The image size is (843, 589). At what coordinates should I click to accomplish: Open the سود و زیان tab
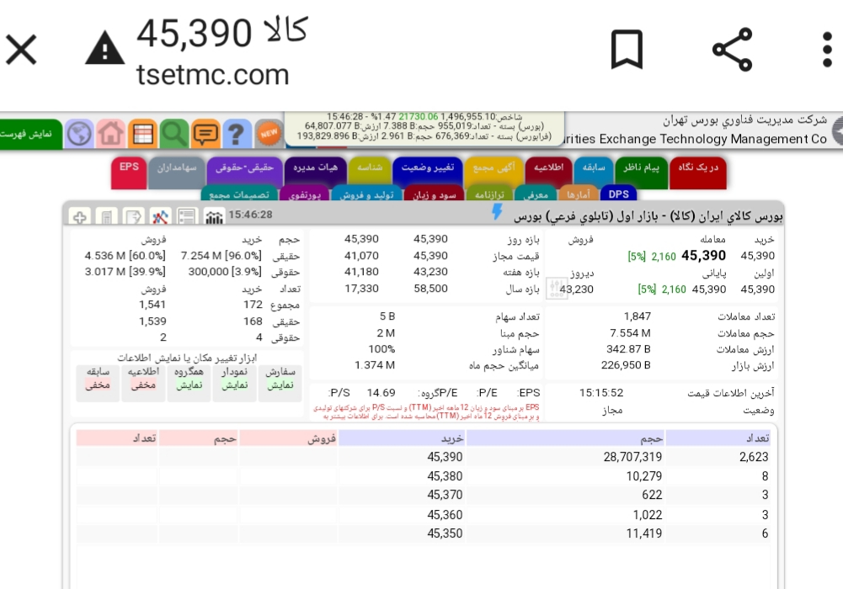coord(435,194)
